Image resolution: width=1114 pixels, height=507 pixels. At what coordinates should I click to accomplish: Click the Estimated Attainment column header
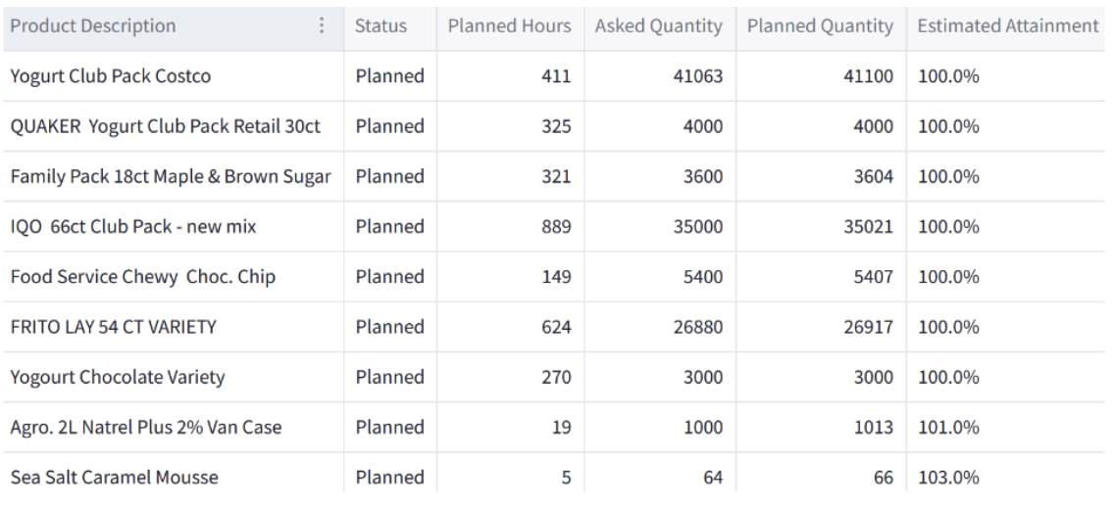[x=1007, y=26]
